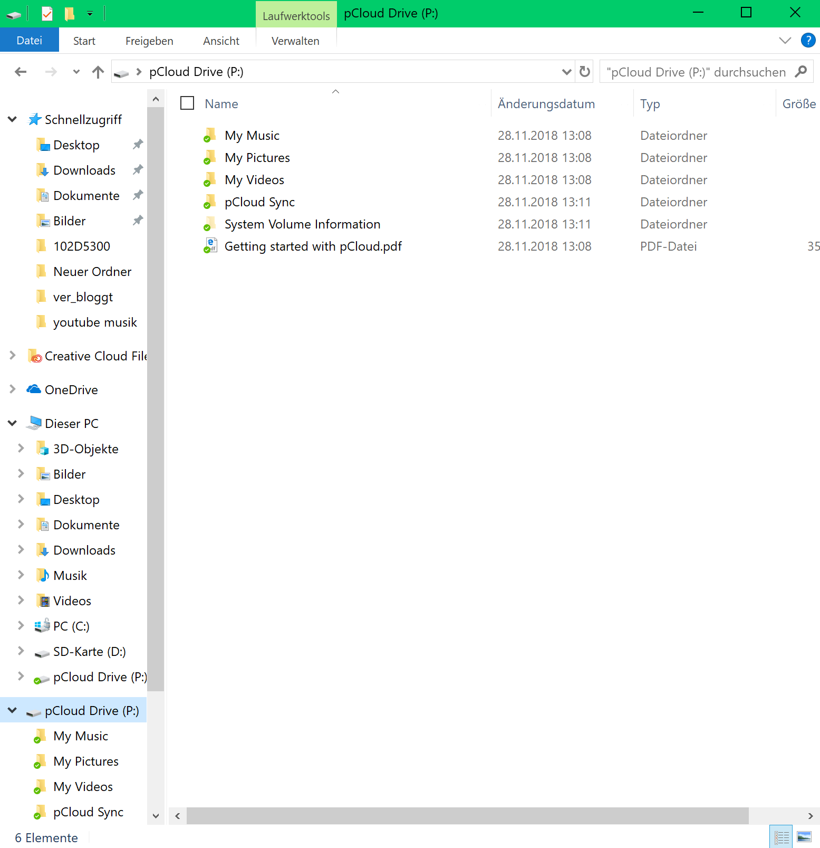The height and width of the screenshot is (848, 820).
Task: Expand the Creative Cloud Files node
Action: pos(12,356)
